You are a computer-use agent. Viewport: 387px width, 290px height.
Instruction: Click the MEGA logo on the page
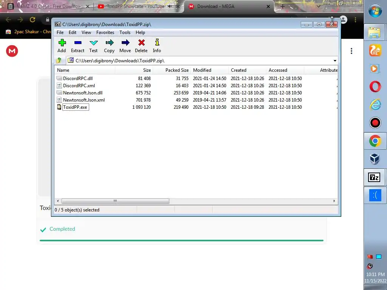(12, 51)
